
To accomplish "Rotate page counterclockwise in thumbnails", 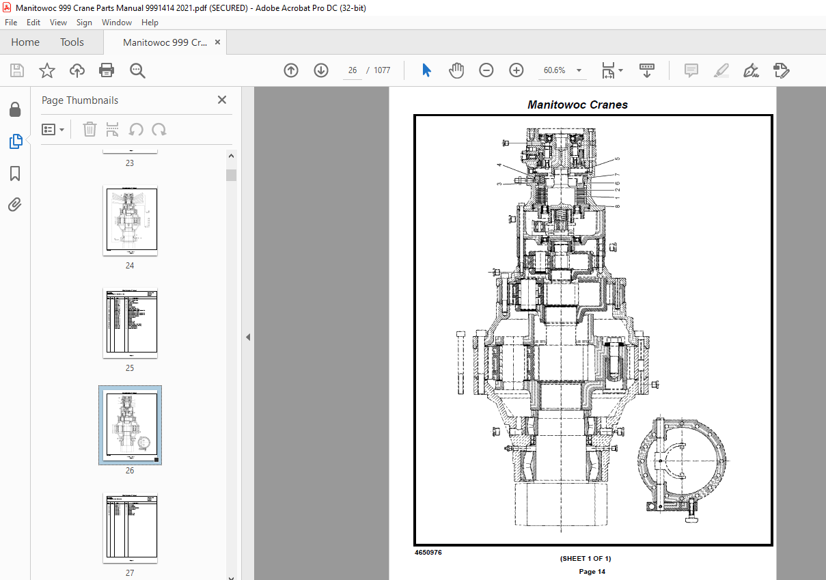I will pos(136,129).
